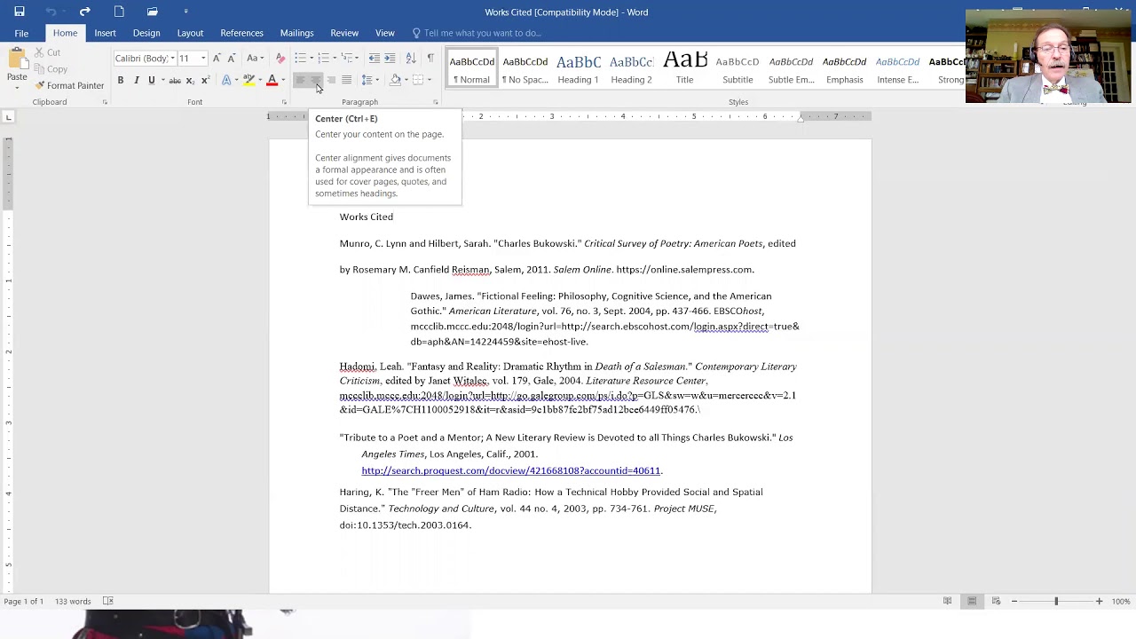Switch to the Mailings tab
The image size is (1136, 639).
tap(296, 33)
